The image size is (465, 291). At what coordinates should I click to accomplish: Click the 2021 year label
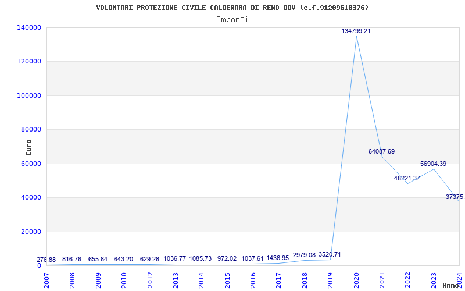(x=382, y=281)
